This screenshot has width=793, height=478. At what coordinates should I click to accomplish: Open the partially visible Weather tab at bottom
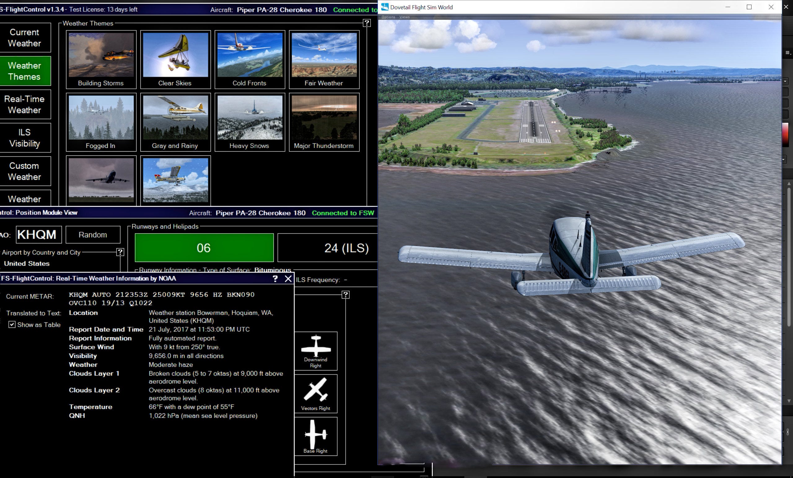coord(24,198)
